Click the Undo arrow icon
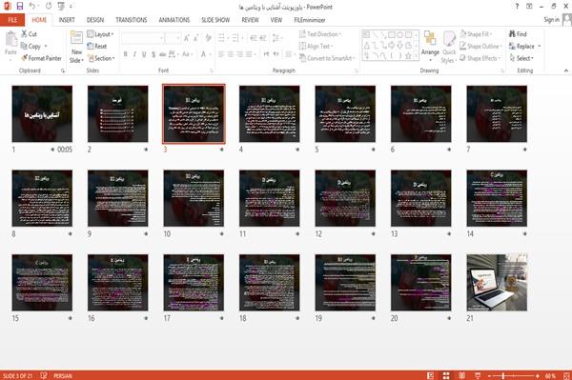The image size is (572, 380). [32, 6]
